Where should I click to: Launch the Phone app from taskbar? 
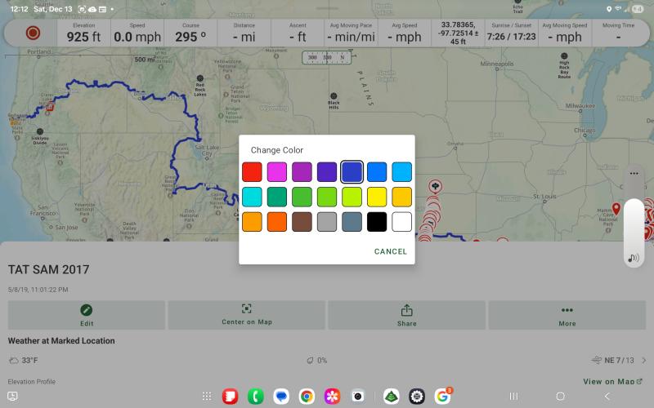coord(256,397)
